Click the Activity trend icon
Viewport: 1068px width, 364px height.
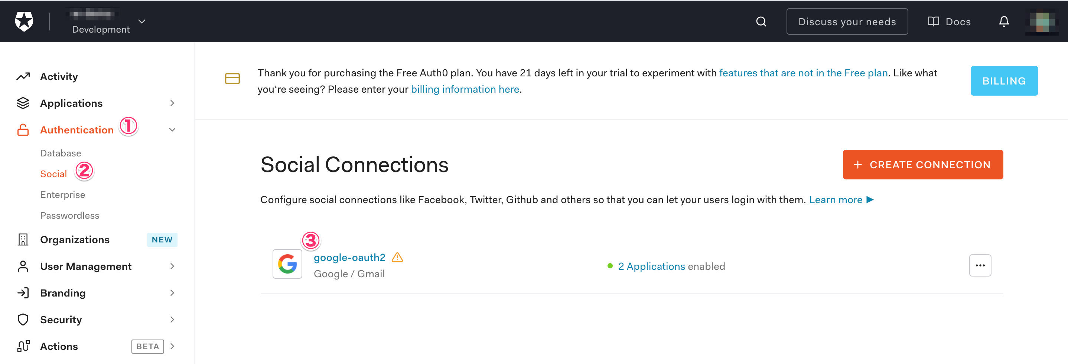(x=23, y=76)
